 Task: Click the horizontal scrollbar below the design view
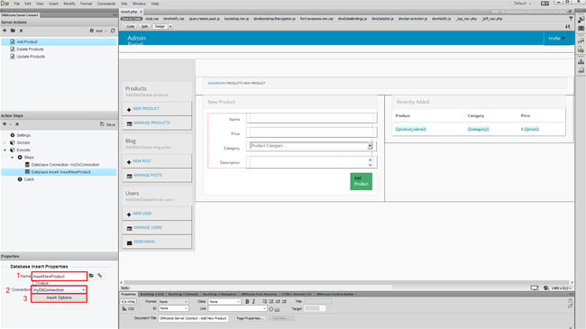[x=346, y=283]
